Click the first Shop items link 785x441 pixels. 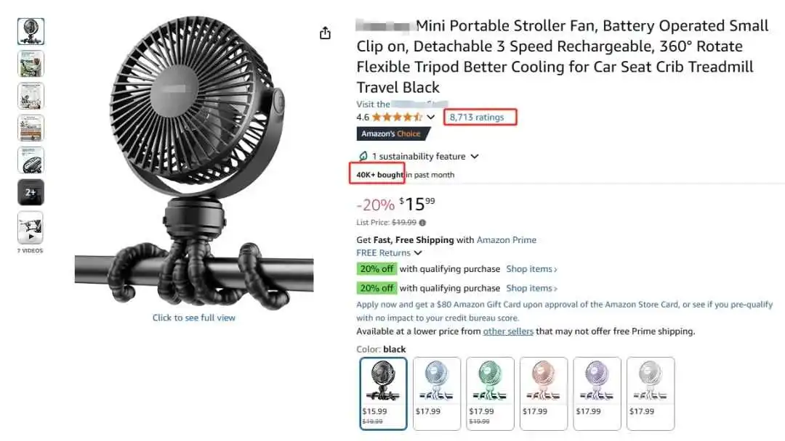pyautogui.click(x=531, y=269)
